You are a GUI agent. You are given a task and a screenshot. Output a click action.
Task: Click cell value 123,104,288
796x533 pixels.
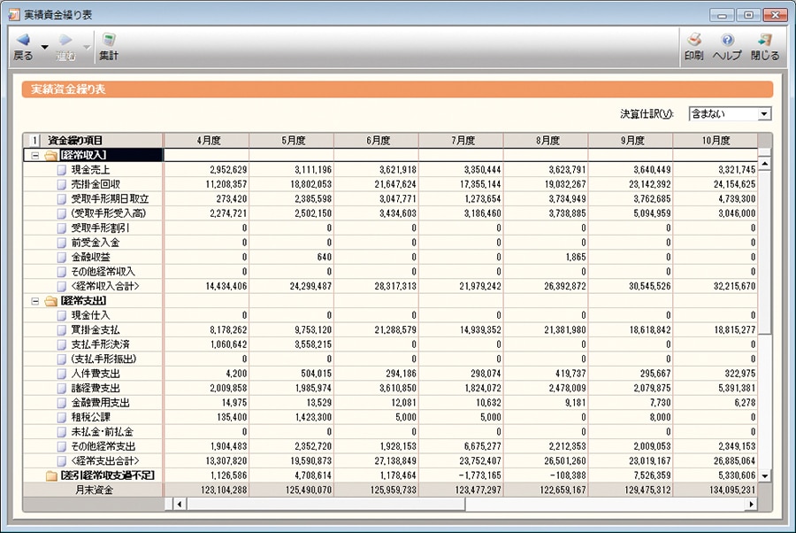222,491
